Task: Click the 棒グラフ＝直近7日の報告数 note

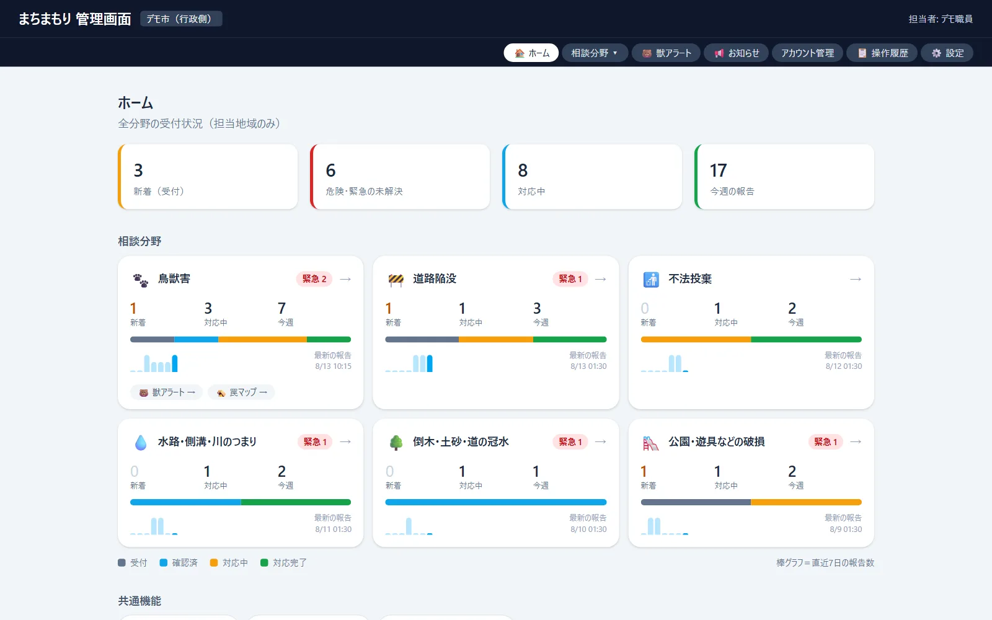Action: pyautogui.click(x=825, y=563)
